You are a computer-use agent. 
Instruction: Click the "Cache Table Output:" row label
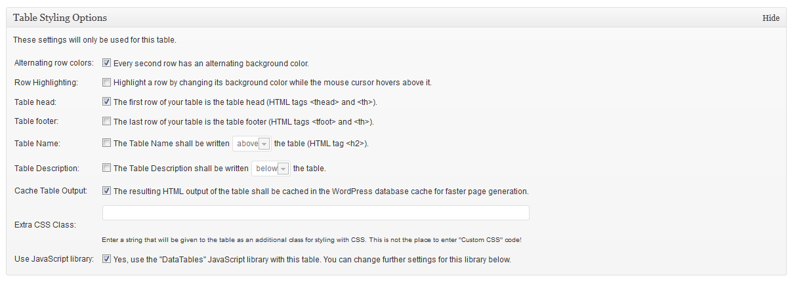(x=50, y=191)
